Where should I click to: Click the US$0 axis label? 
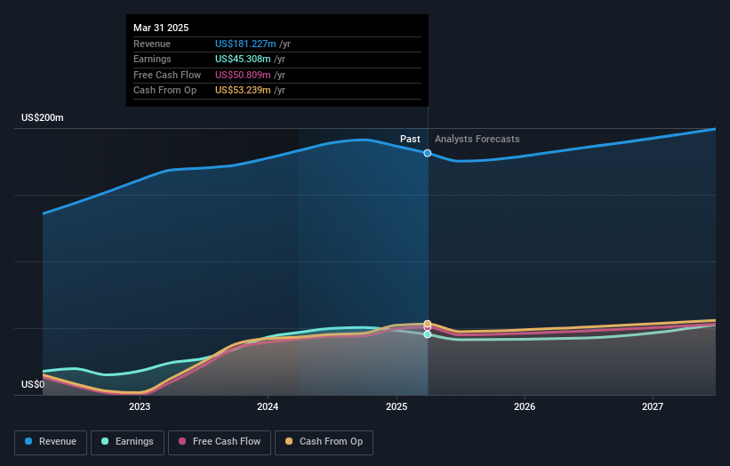tap(33, 384)
